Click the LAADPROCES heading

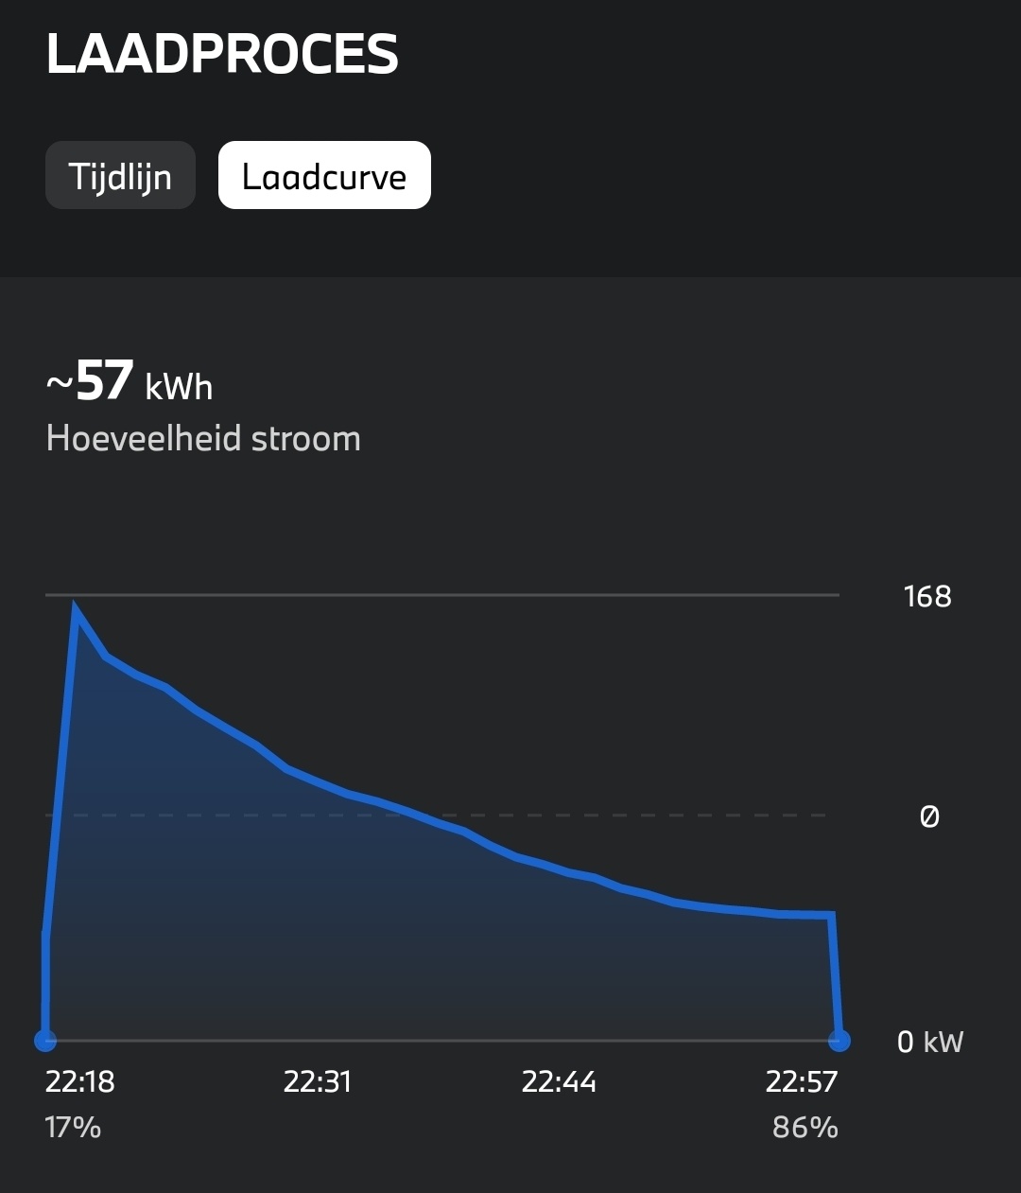222,54
